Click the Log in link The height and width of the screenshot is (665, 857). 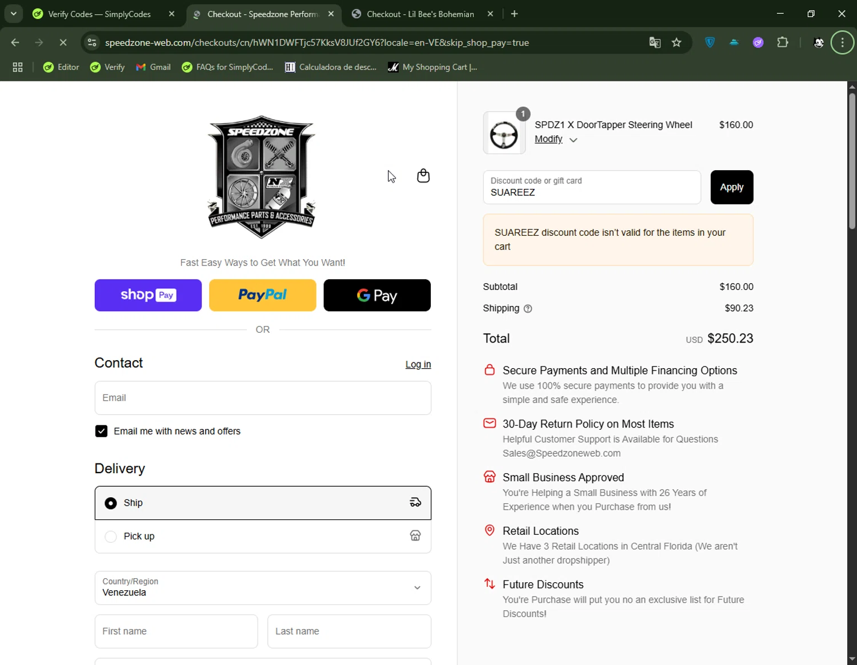click(418, 364)
